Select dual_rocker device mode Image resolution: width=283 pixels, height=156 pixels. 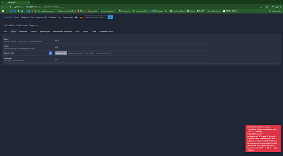[x=89, y=53]
